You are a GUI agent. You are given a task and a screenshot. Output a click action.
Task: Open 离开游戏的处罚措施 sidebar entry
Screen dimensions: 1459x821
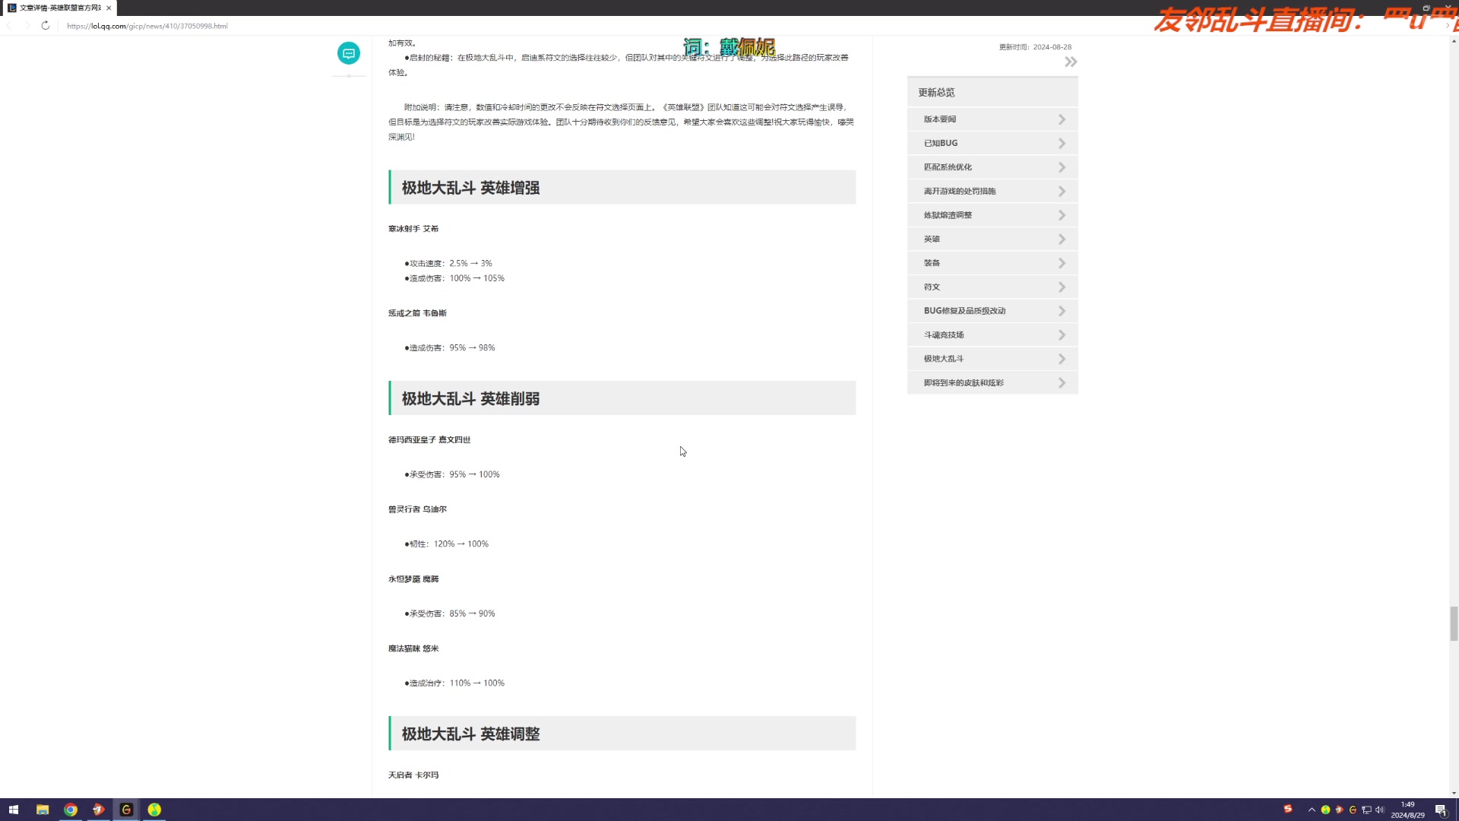pyautogui.click(x=992, y=191)
